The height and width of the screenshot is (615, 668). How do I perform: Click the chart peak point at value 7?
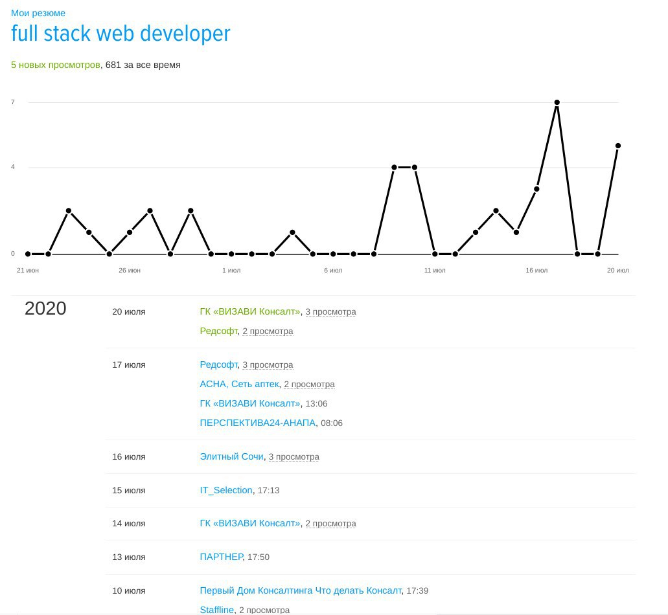557,102
